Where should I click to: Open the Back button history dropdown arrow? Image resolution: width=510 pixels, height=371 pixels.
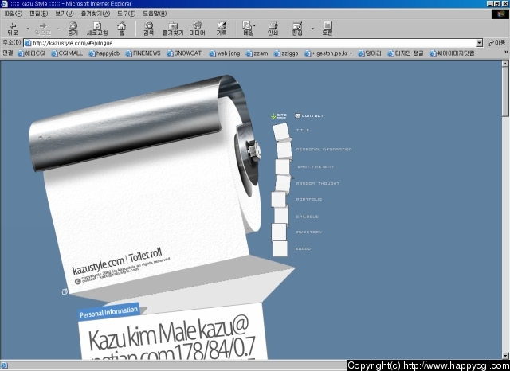[28, 29]
